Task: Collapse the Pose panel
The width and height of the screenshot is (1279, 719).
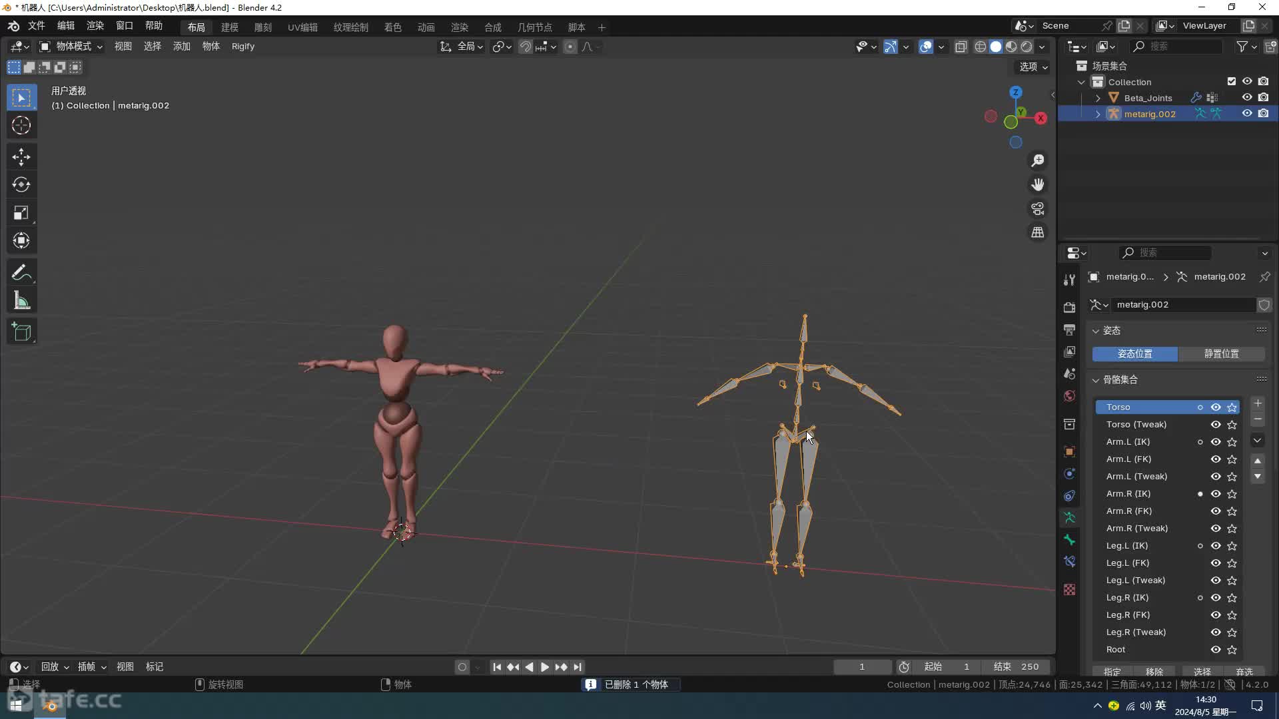Action: [x=1096, y=331]
